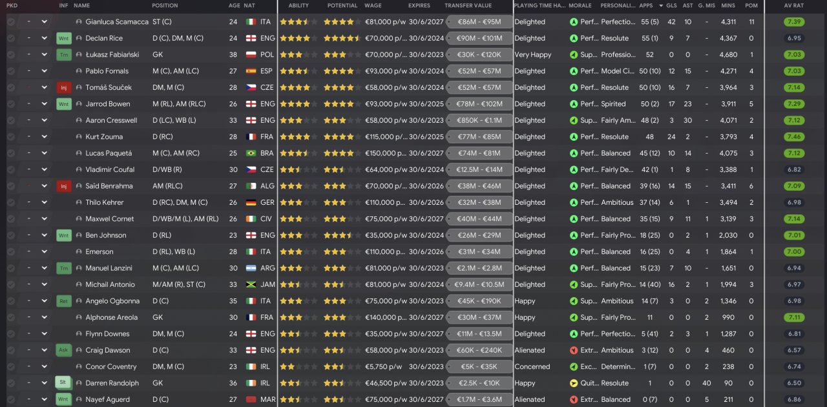Expand selection dropdown for Alphonse Areola row
The height and width of the screenshot is (407, 827).
point(44,317)
